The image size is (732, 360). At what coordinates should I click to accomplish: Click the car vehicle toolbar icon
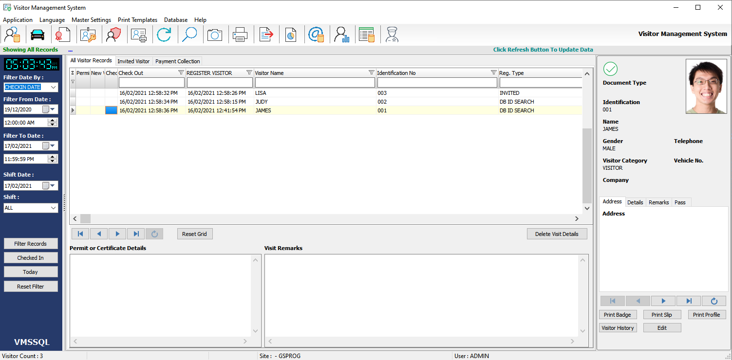pyautogui.click(x=38, y=35)
